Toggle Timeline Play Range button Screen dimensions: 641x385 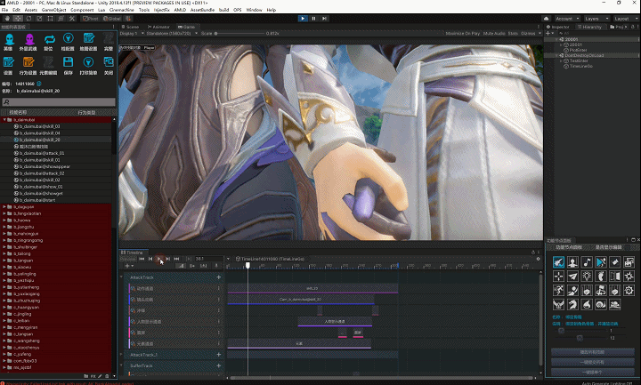click(189, 259)
